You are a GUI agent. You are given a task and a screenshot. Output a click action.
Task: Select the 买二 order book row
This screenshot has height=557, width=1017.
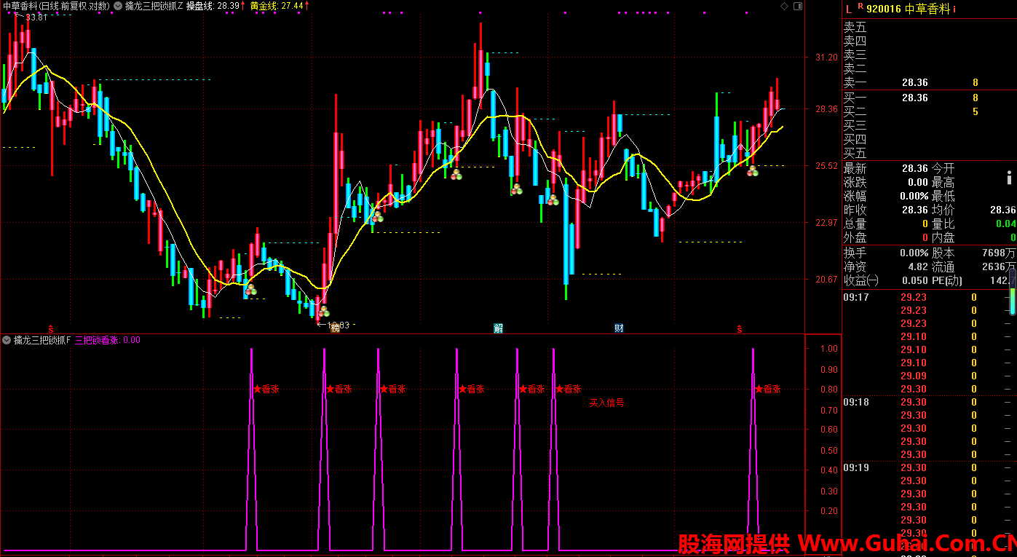pos(929,111)
